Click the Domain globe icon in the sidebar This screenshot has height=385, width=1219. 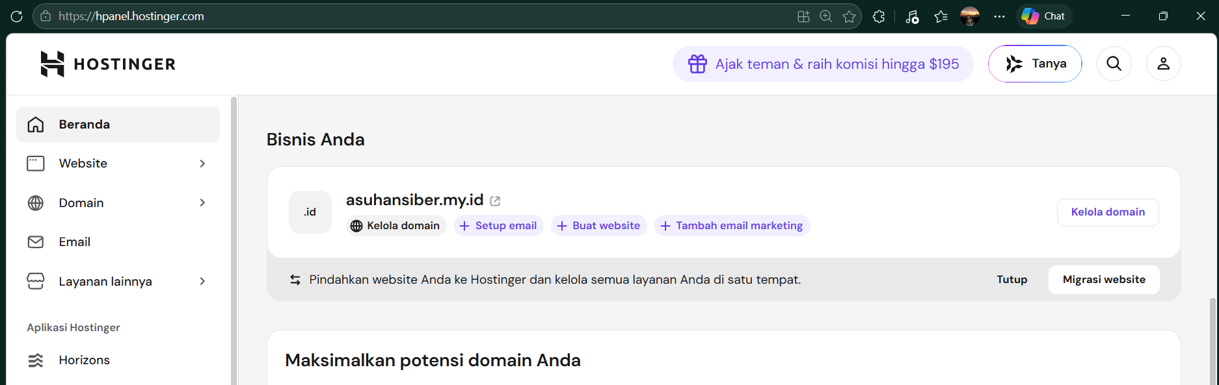36,203
